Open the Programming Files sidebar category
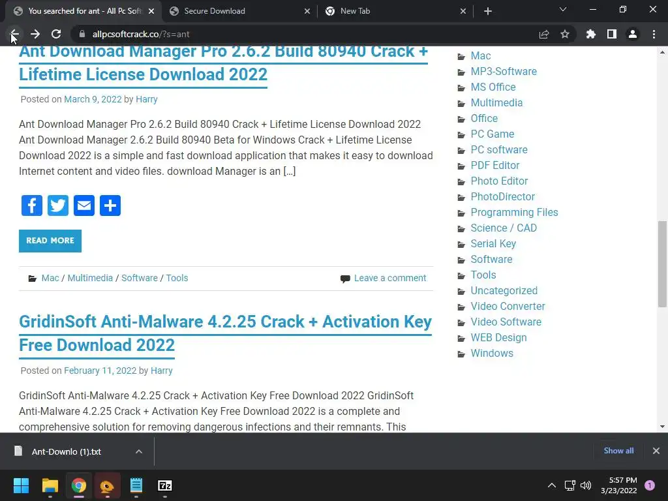The height and width of the screenshot is (501, 668). click(514, 212)
